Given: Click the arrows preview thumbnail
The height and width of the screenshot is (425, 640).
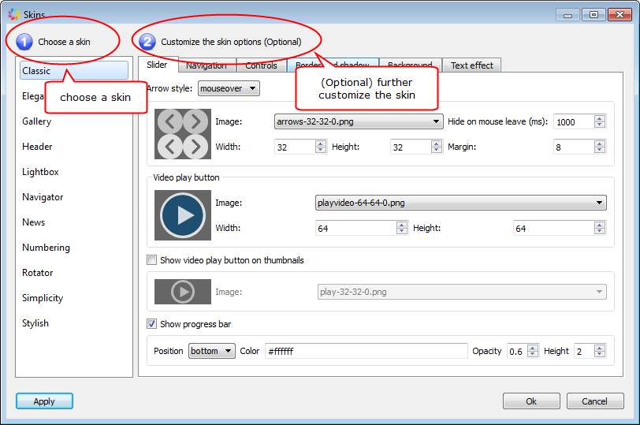Looking at the screenshot, I should click(x=182, y=134).
